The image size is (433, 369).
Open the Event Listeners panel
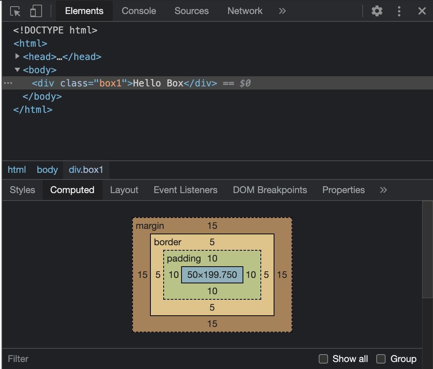[185, 190]
